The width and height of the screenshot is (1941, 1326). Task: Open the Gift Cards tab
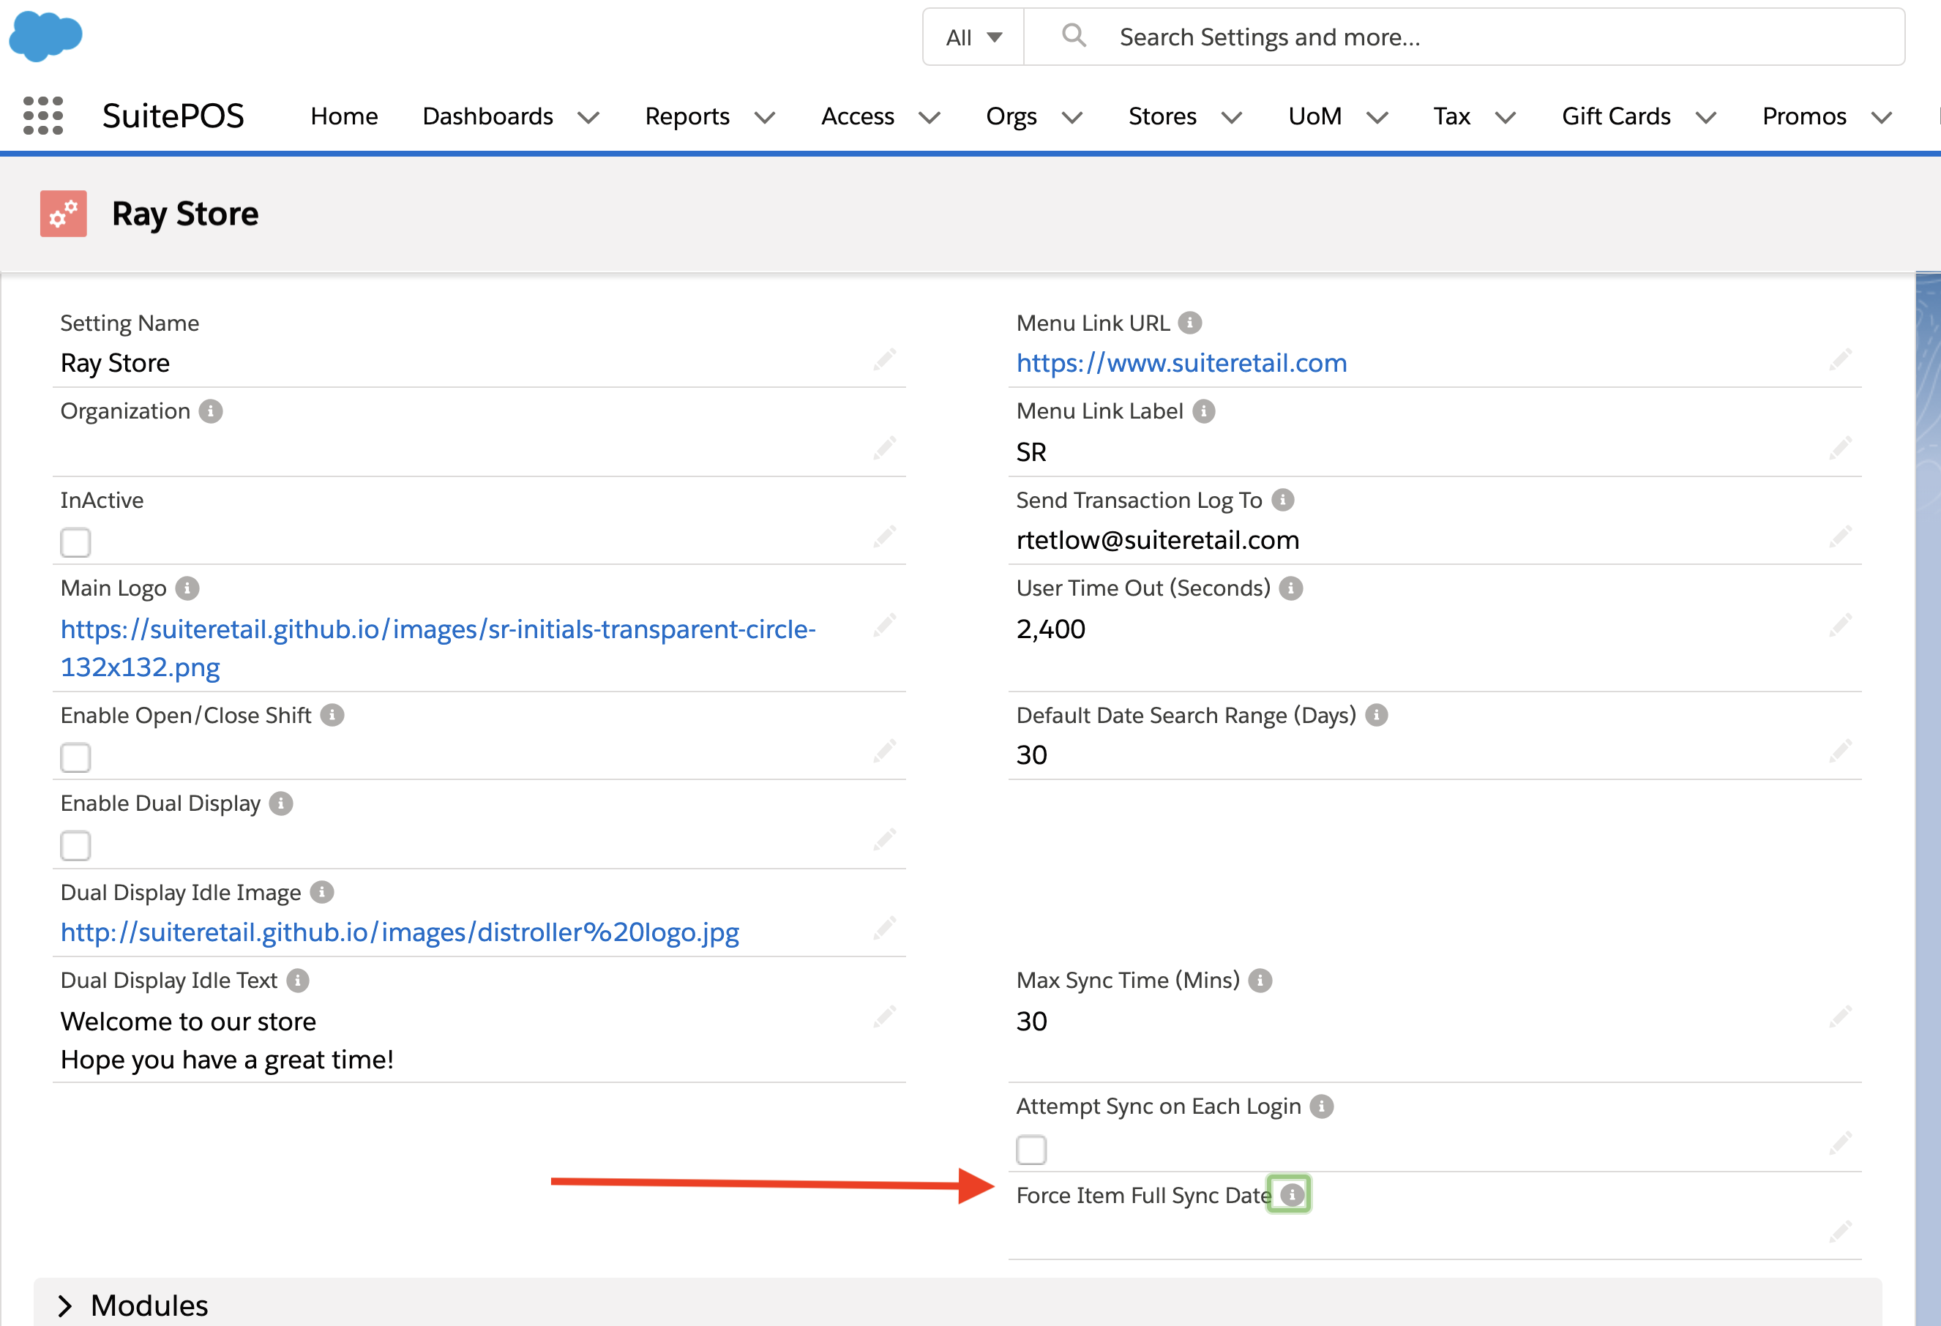[x=1615, y=116]
